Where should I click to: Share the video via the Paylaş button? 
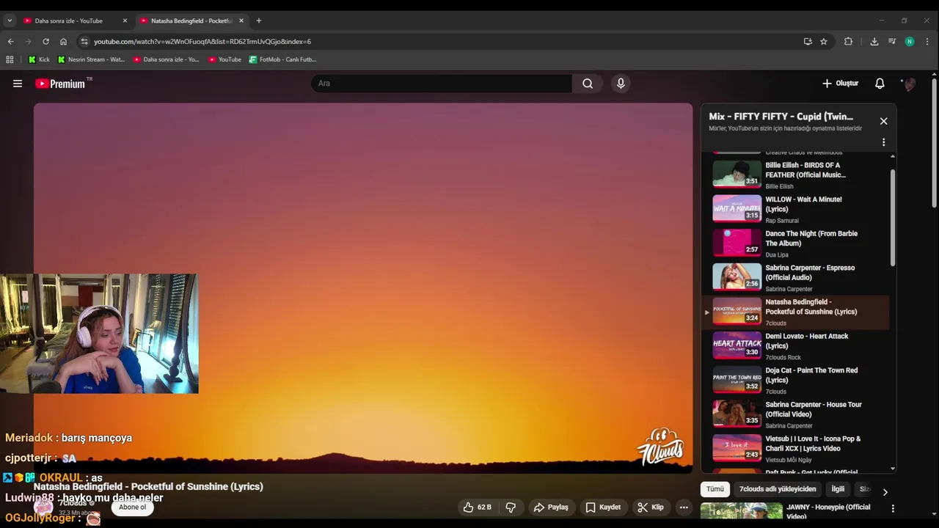tap(551, 507)
